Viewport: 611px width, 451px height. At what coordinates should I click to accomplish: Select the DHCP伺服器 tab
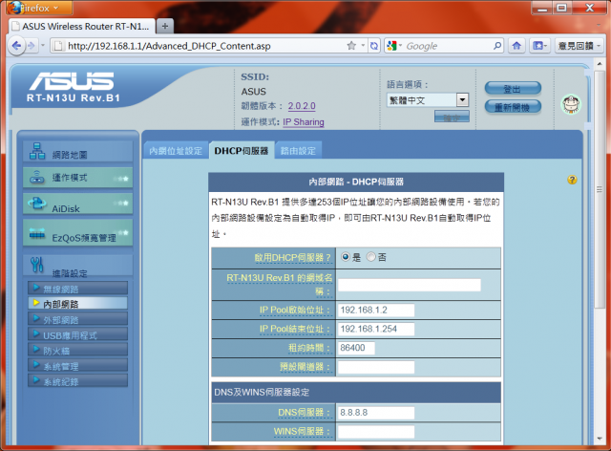click(x=242, y=151)
